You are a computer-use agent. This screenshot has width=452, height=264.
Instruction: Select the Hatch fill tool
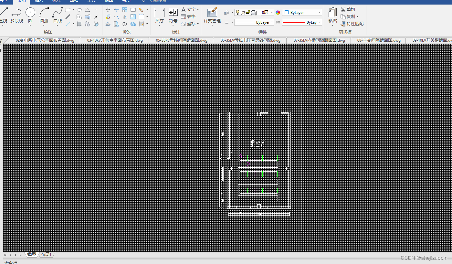[79, 24]
